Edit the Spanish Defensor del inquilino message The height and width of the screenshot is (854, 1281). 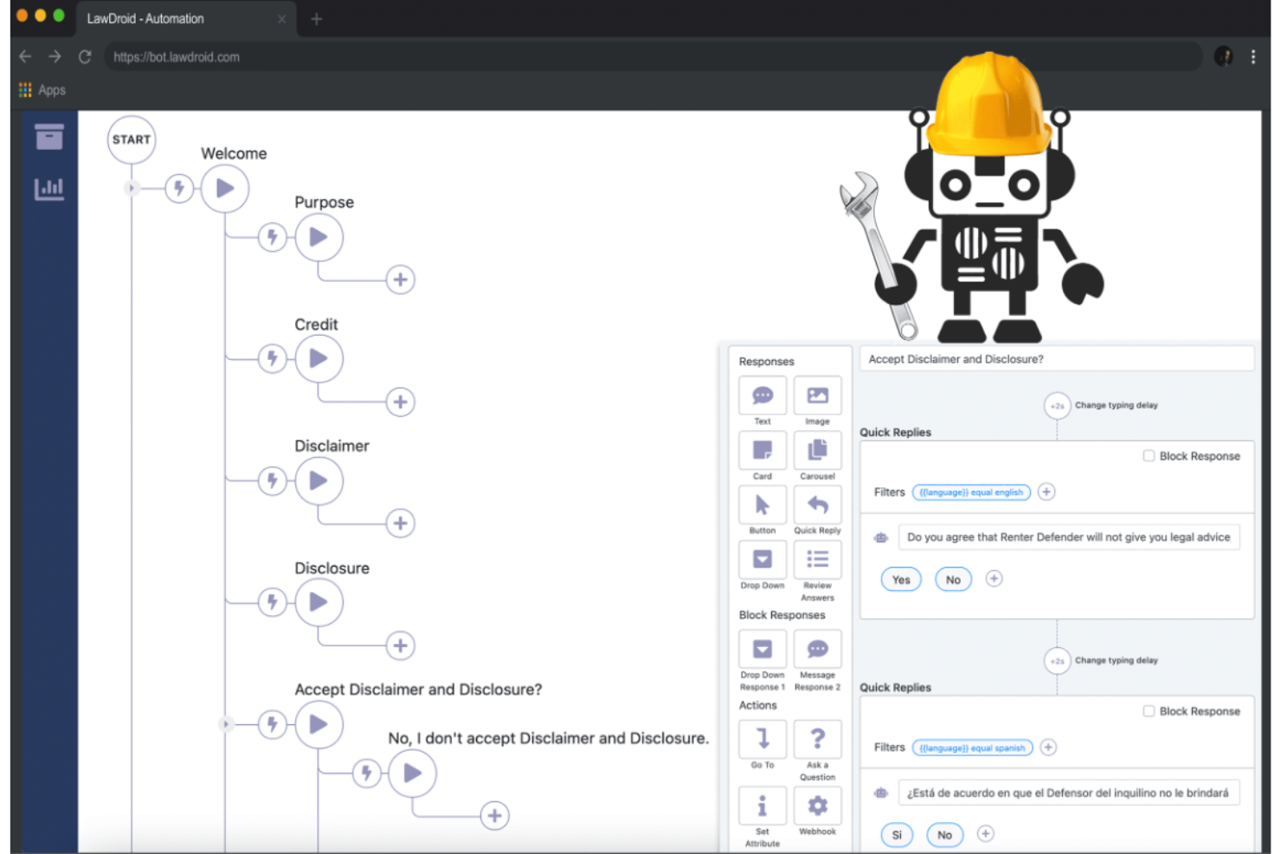click(x=1068, y=793)
